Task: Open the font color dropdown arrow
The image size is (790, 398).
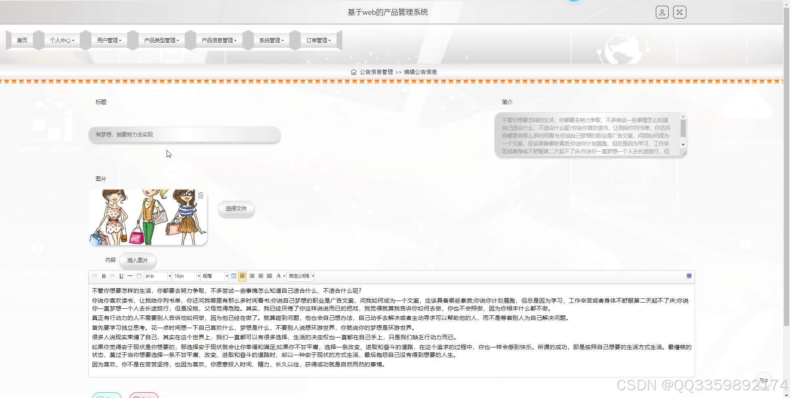Action: (284, 276)
